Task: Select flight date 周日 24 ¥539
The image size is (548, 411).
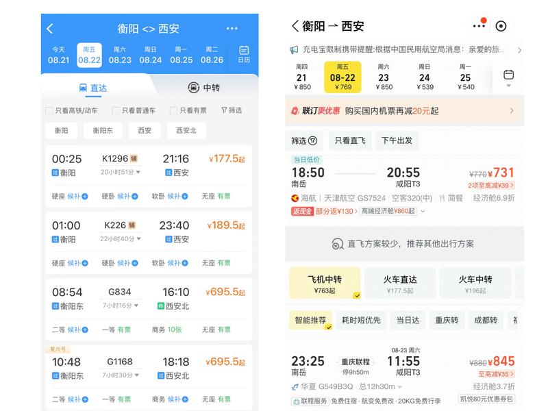Action: pos(425,77)
